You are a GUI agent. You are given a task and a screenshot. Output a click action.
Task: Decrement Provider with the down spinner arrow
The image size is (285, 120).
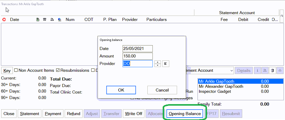point(157,65)
